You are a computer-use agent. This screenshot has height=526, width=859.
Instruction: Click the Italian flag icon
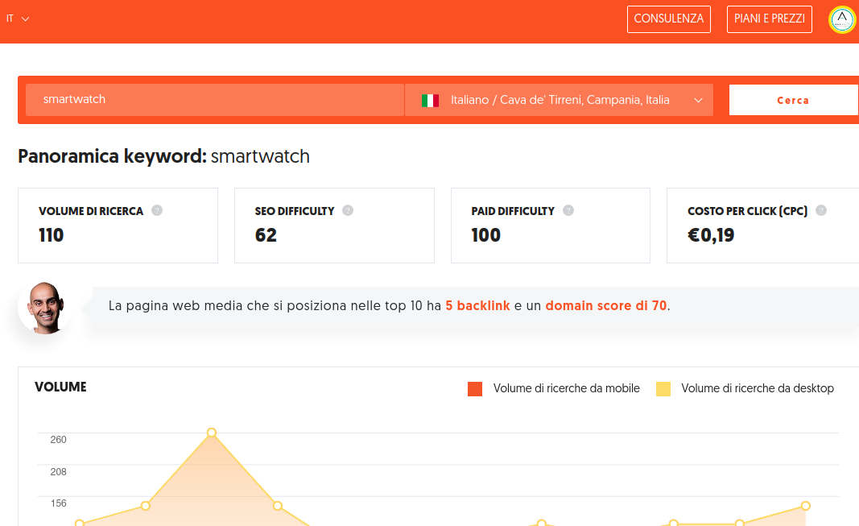click(x=430, y=100)
